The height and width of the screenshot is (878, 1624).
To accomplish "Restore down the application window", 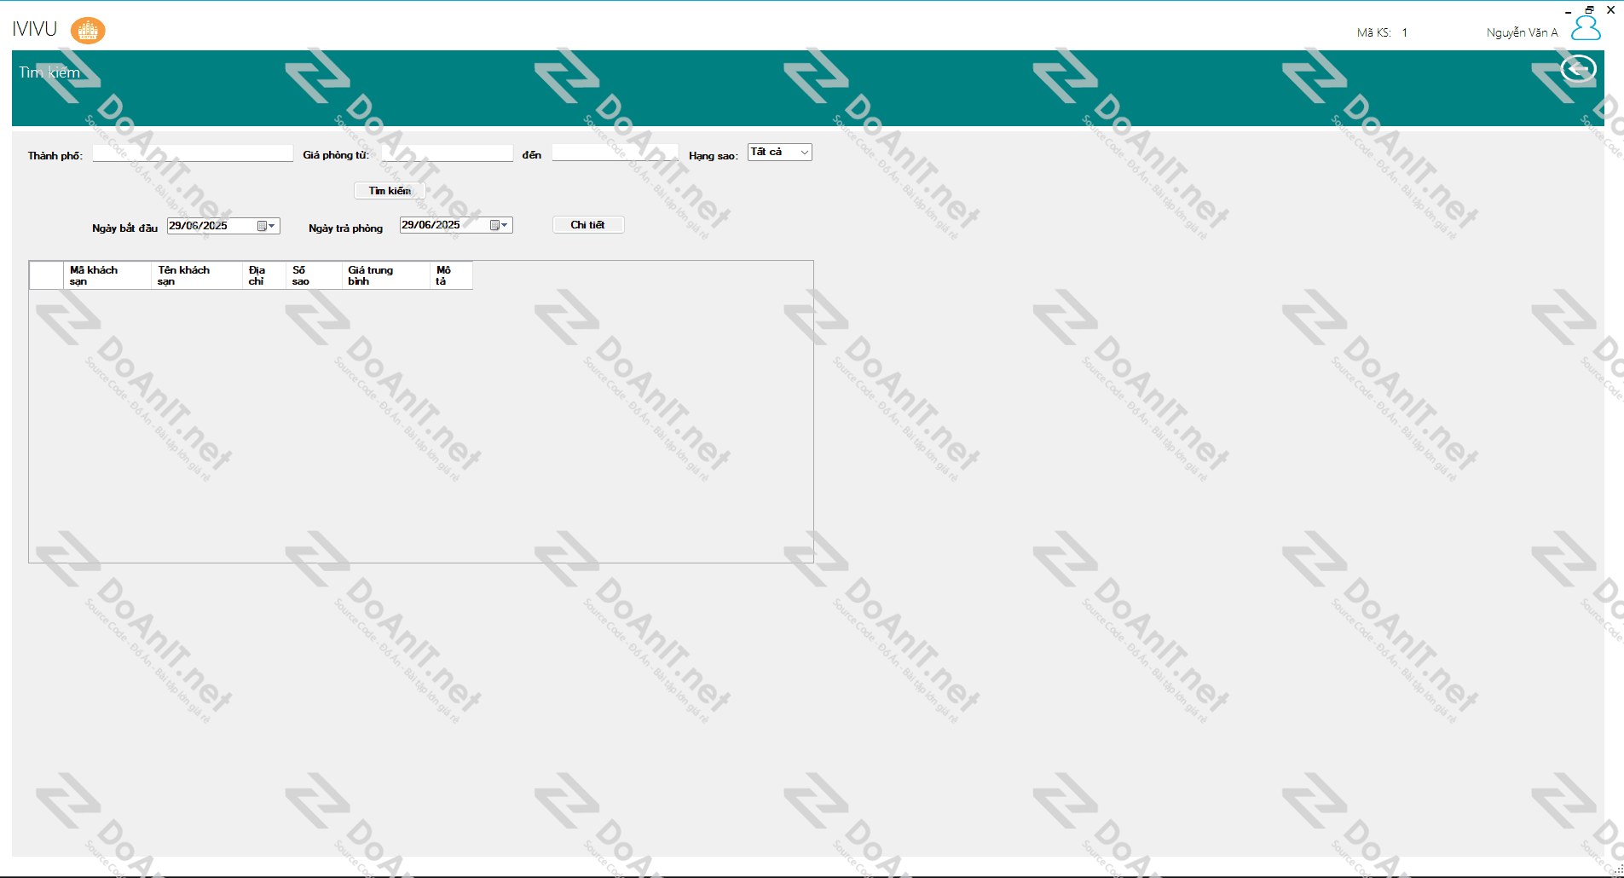I will 1589,10.
